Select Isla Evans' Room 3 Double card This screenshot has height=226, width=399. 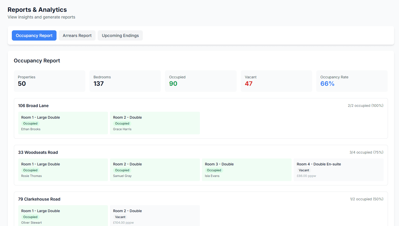point(247,170)
